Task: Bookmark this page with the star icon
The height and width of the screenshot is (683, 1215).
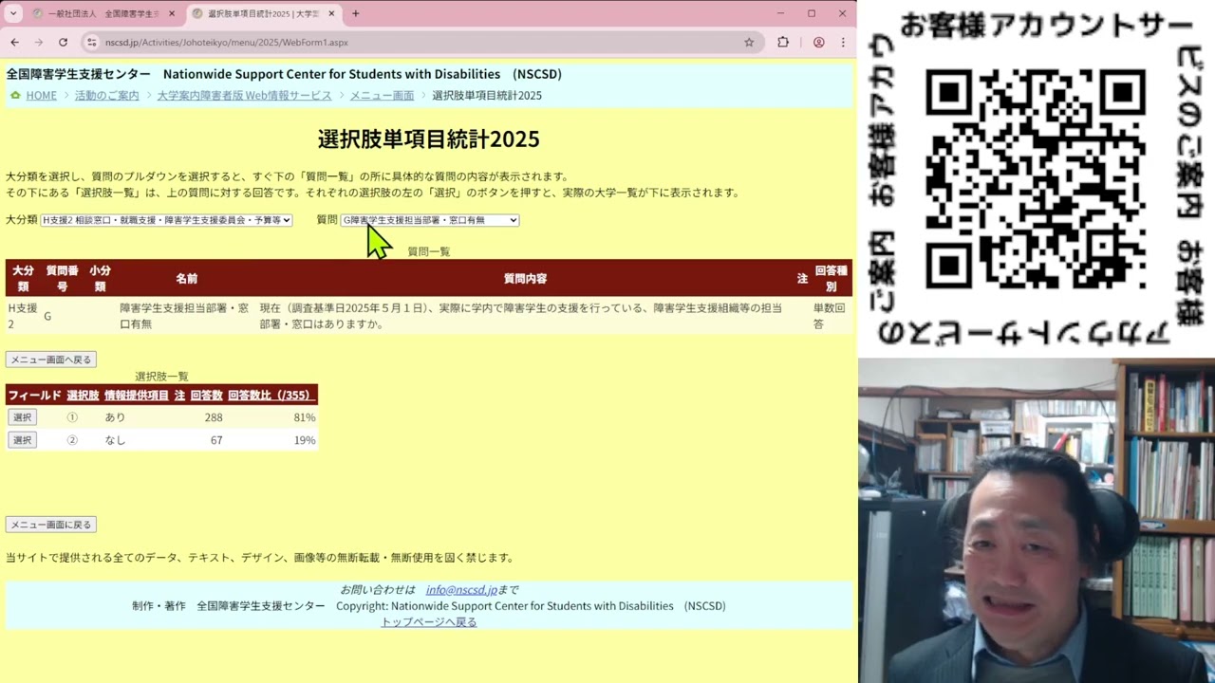Action: point(749,43)
